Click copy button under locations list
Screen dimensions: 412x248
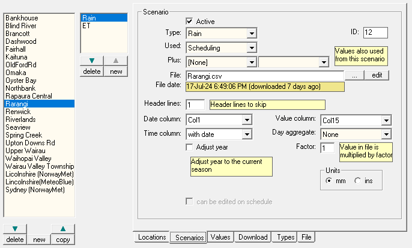[x=63, y=240]
